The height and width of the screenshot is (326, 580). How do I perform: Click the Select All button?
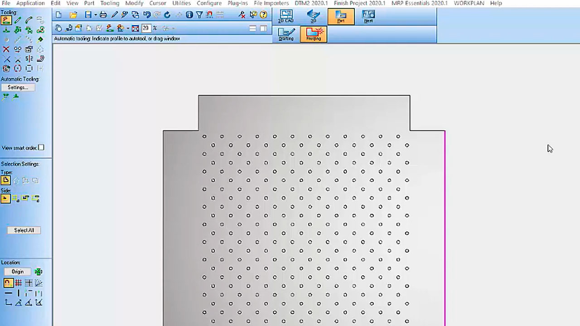(24, 230)
